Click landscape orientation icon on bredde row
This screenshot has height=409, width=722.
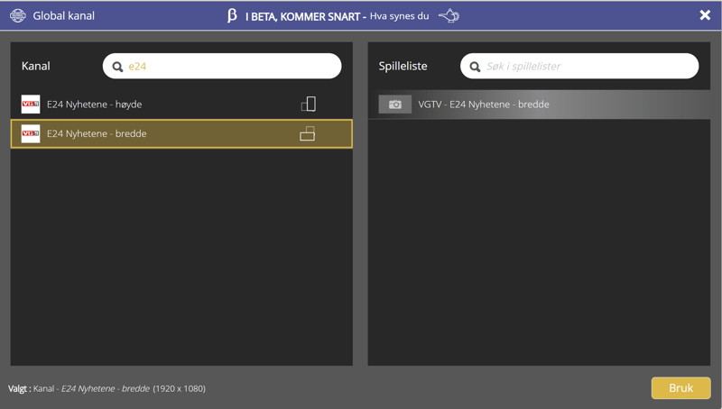307,133
